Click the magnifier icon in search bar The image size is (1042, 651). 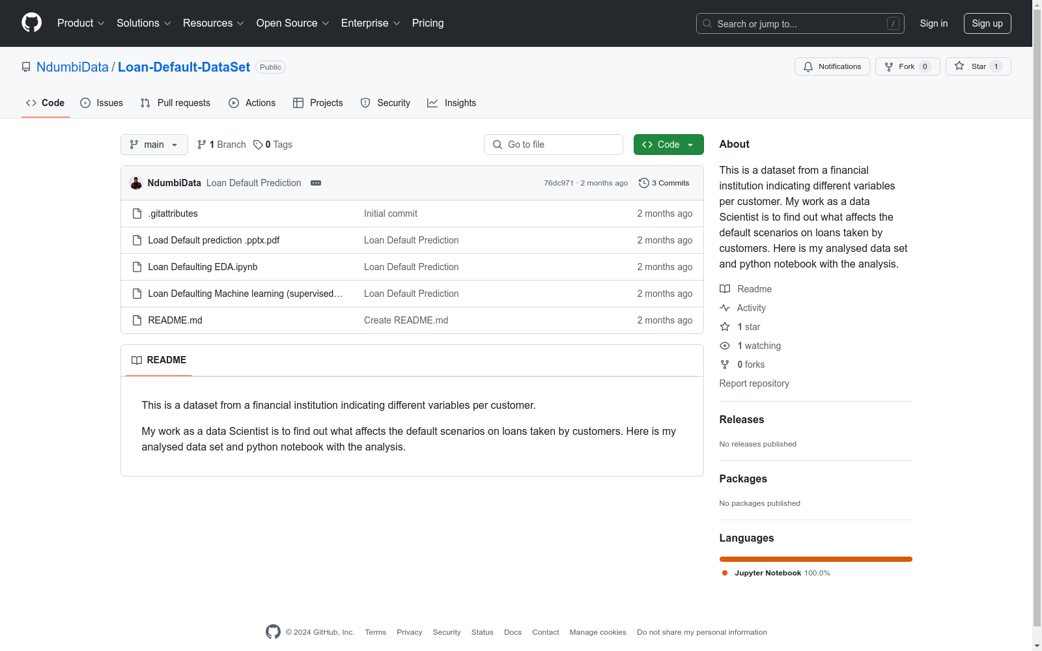[707, 23]
